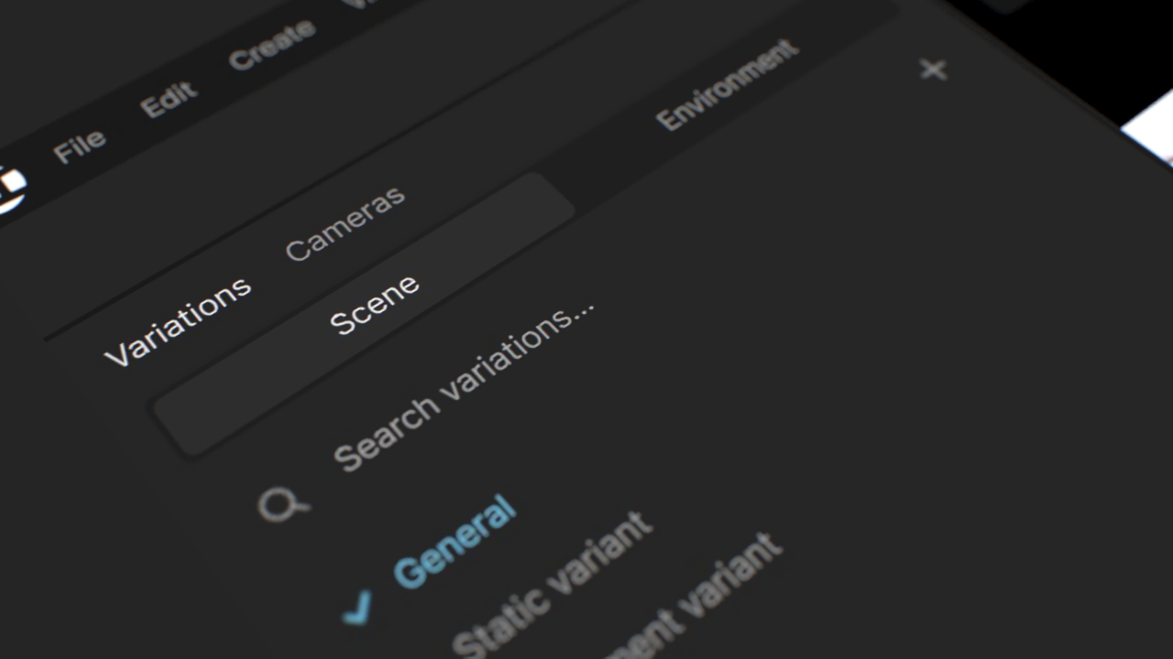The height and width of the screenshot is (659, 1173).
Task: Open the Edit menu
Action: (x=170, y=99)
